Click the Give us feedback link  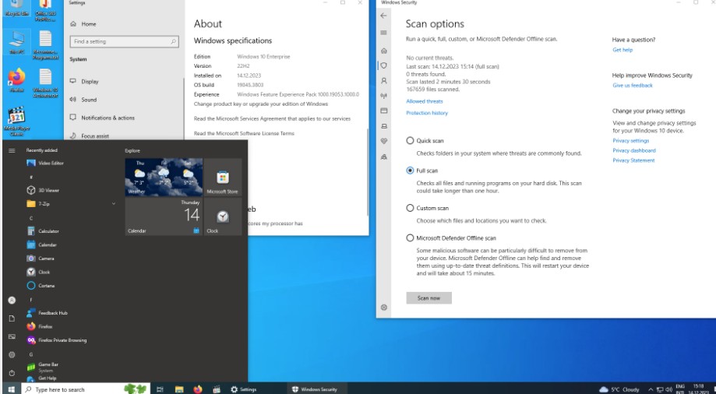pos(633,86)
